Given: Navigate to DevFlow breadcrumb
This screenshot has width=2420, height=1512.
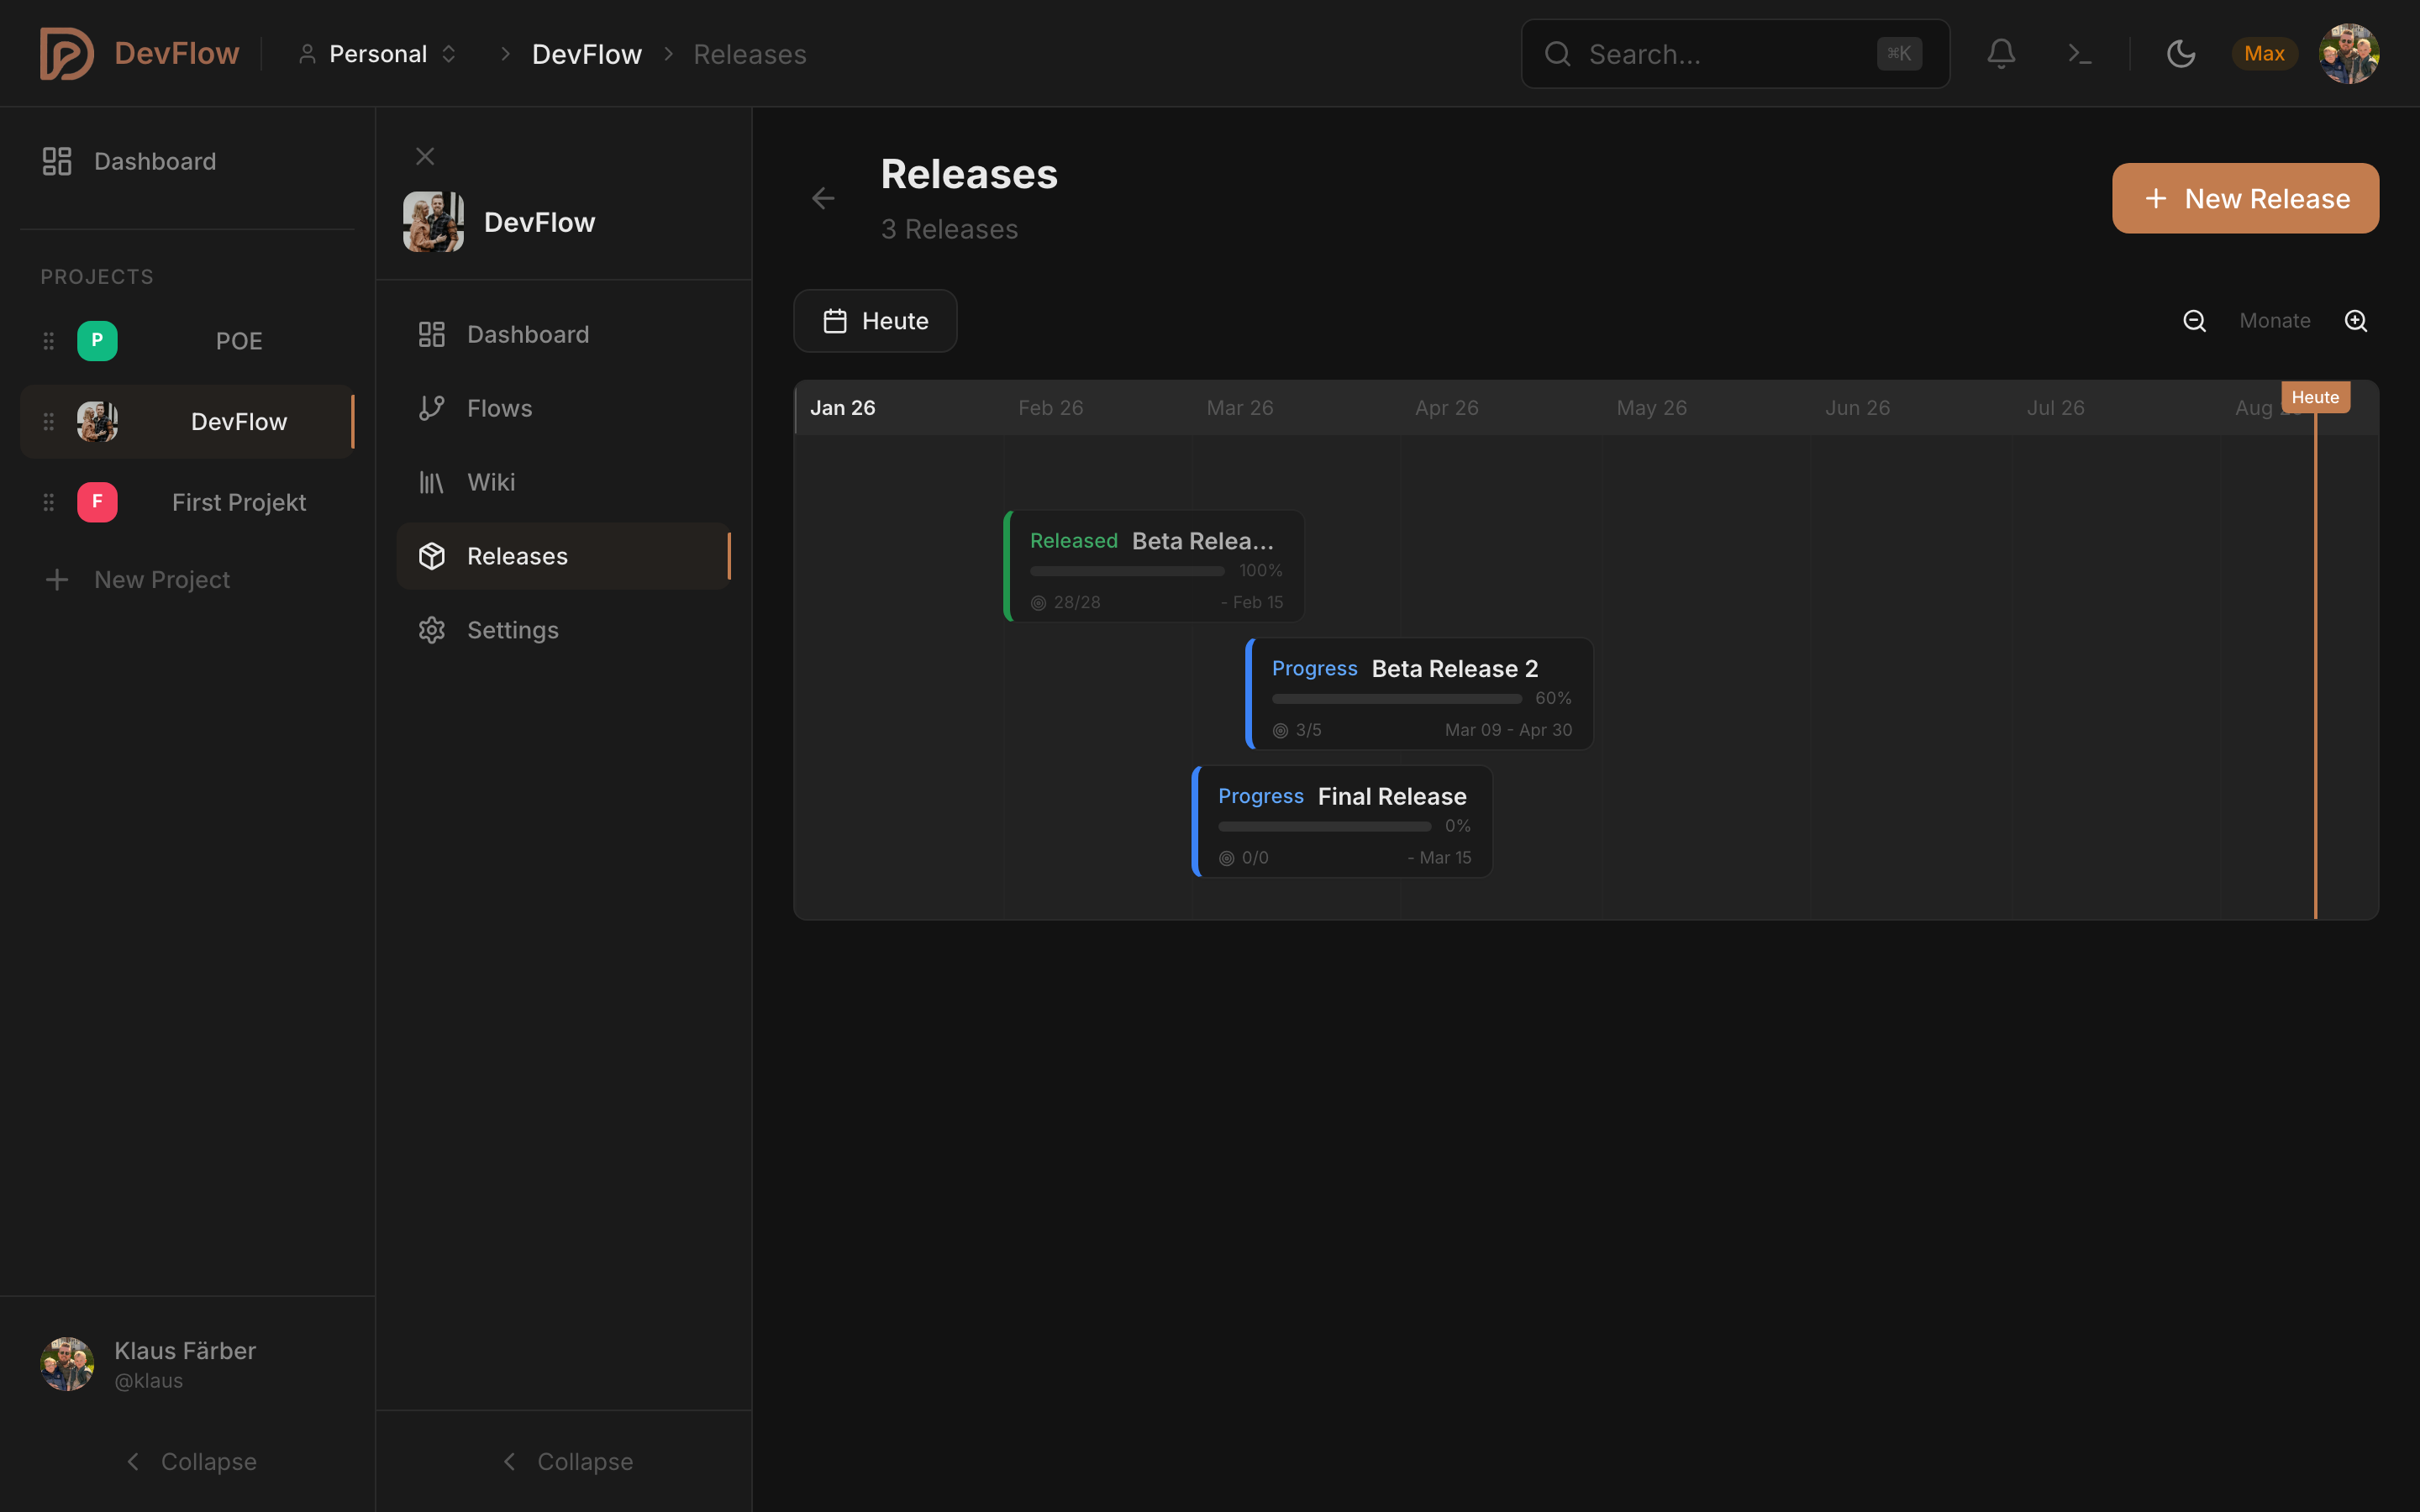Looking at the screenshot, I should tap(587, 54).
